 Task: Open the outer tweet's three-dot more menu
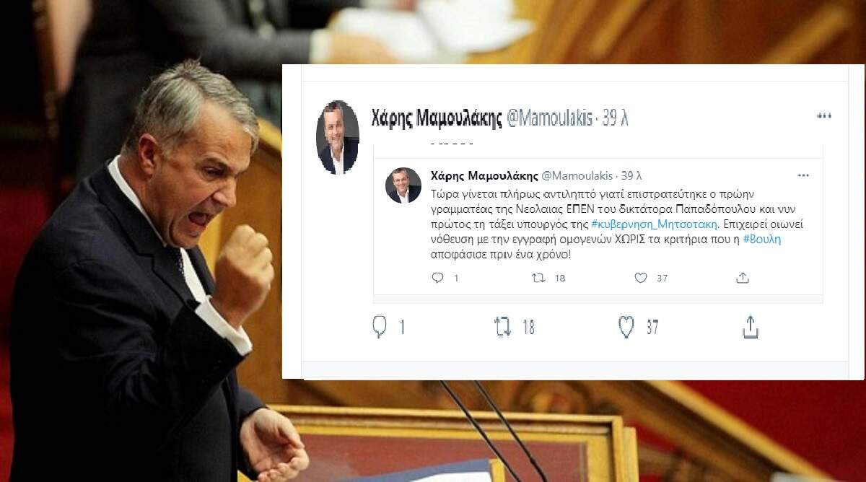(x=824, y=115)
